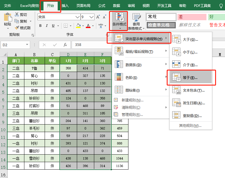This screenshot has height=178, width=225.
Task: Apply the yellow fill color bucket
Action: 78,26
